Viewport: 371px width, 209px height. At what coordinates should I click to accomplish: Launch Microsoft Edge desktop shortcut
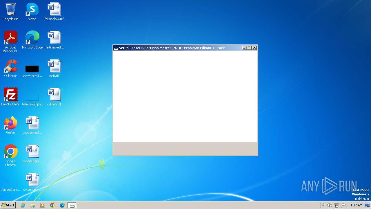pos(32,40)
